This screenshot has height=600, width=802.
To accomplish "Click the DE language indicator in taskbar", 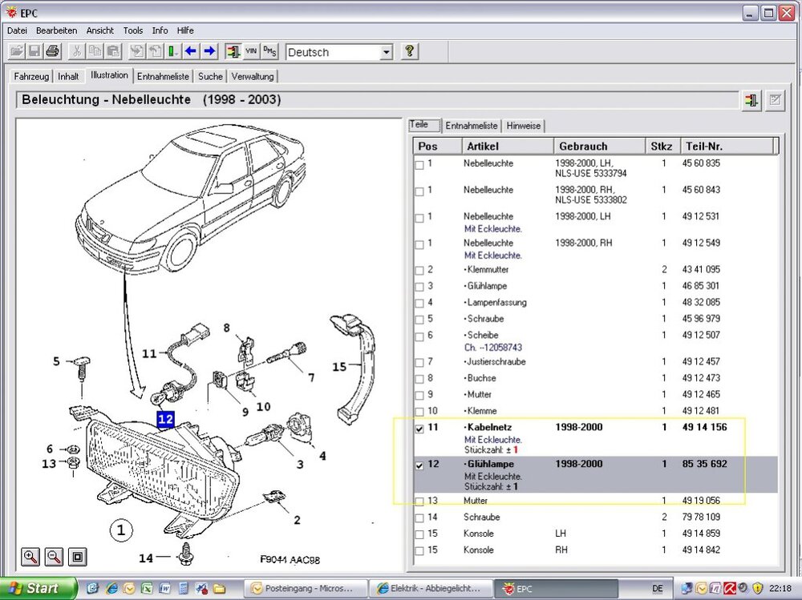I will pos(658,589).
